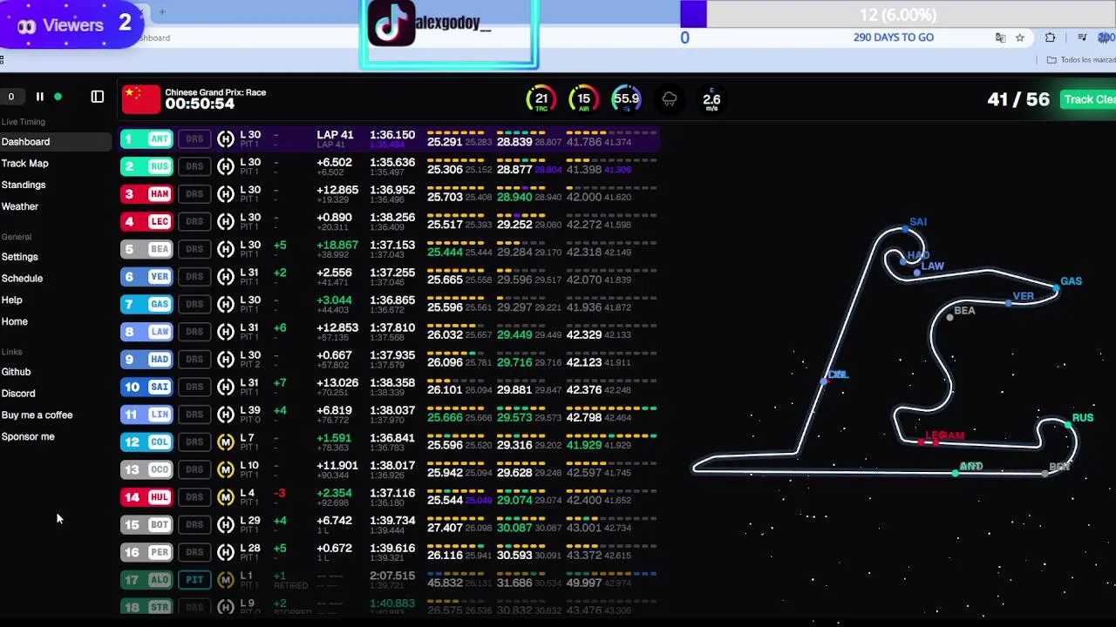
Task: Click the medium tyre icon in COL row
Action: tap(226, 442)
